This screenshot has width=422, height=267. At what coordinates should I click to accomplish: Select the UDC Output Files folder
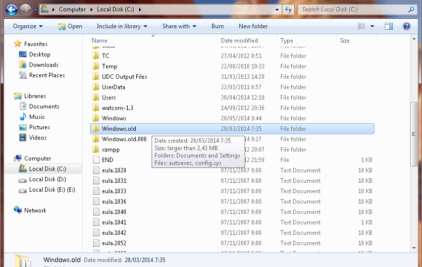point(124,77)
